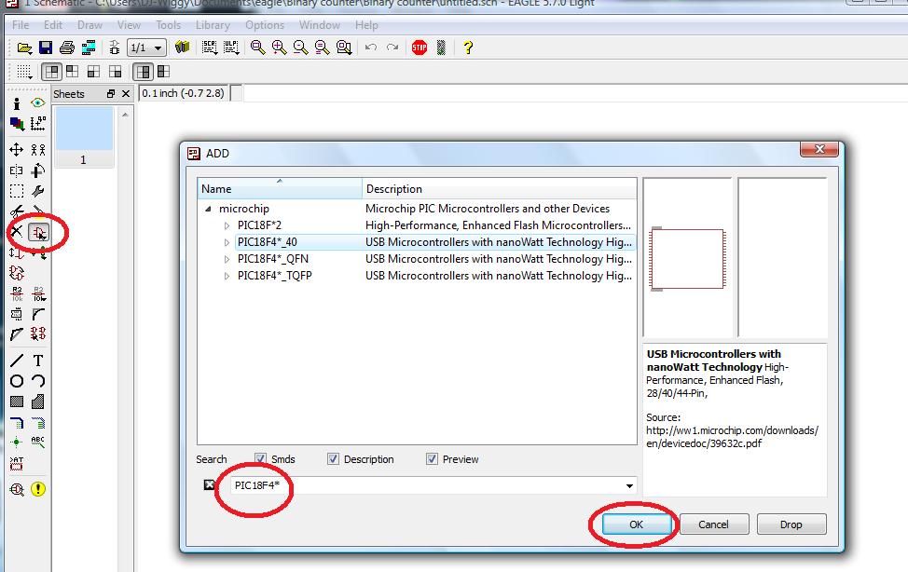Screen dimensions: 908x572
Task: Click the Zoom to fit icon
Action: click(x=257, y=48)
